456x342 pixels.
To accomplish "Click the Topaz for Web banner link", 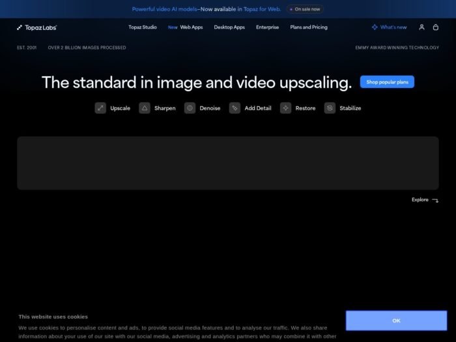I will click(x=262, y=9).
